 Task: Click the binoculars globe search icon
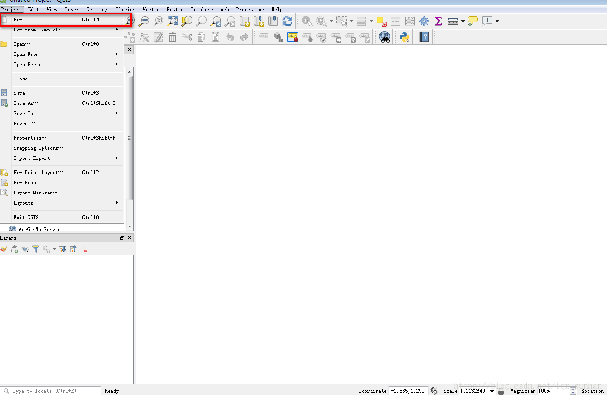[384, 37]
